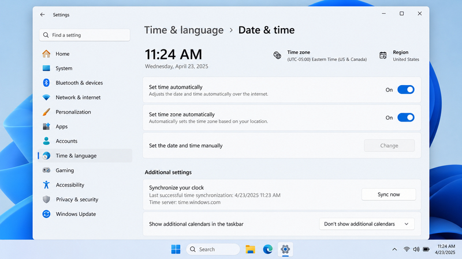Turn off Set time automatically toggle
This screenshot has width=462, height=259.
(406, 90)
